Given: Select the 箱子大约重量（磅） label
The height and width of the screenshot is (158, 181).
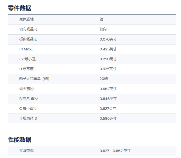Looking at the screenshot, I should 34,79.
